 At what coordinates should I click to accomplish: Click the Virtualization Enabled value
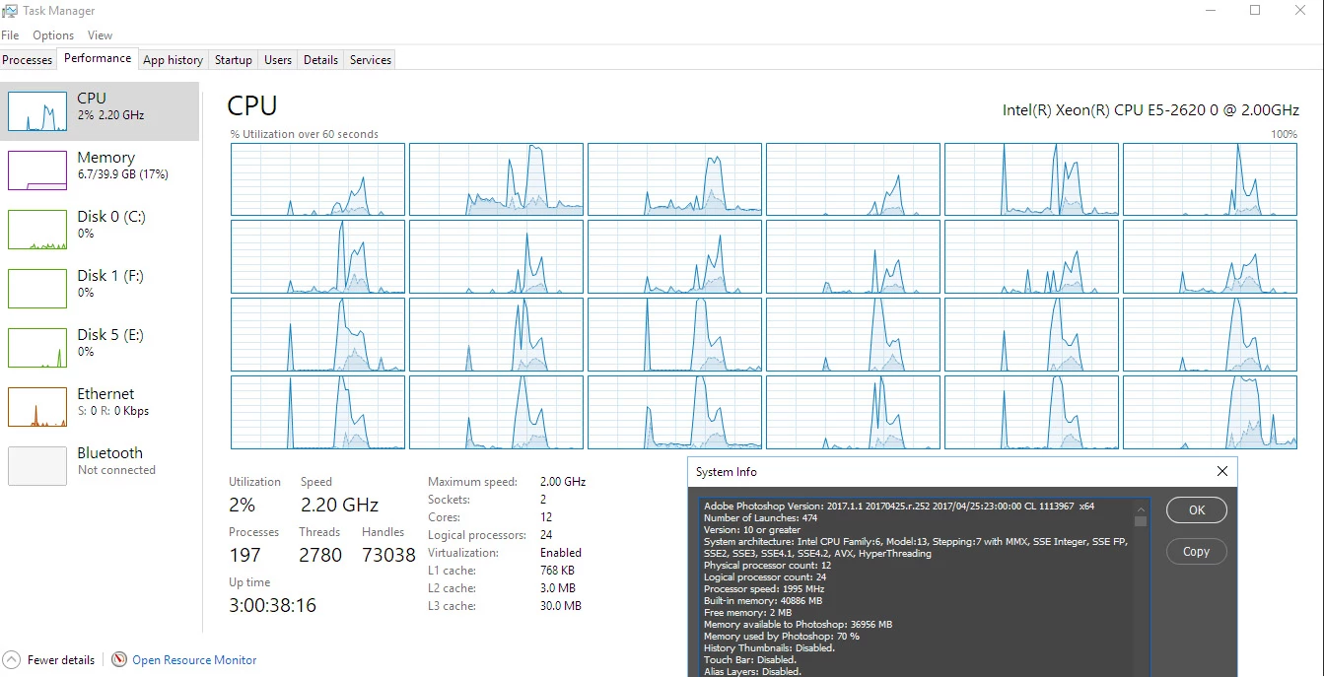[x=561, y=553]
